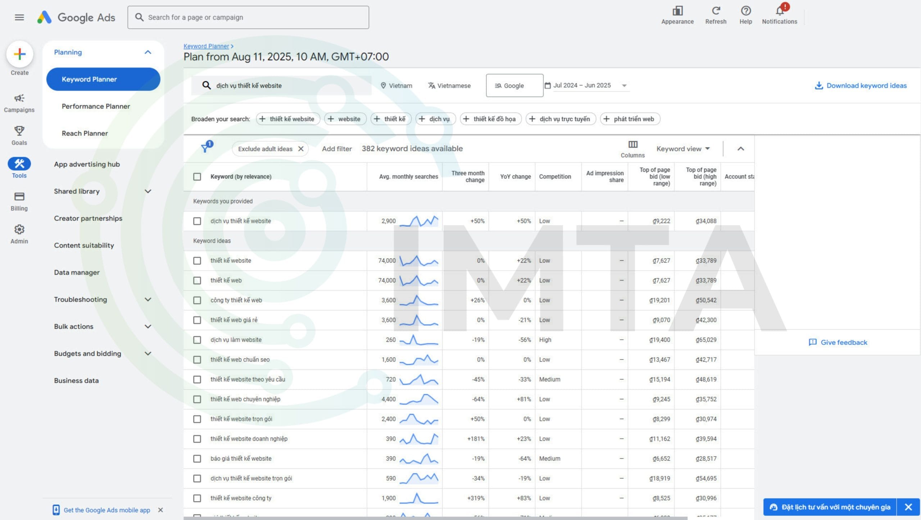Screen dimensions: 921x520
Task: Open the Create menu
Action: point(19,55)
